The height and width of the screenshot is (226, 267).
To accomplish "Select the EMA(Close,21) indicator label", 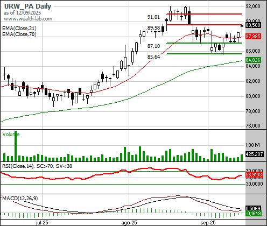I will pyautogui.click(x=19, y=29).
